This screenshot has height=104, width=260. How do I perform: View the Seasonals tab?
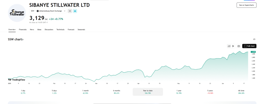(x=81, y=29)
